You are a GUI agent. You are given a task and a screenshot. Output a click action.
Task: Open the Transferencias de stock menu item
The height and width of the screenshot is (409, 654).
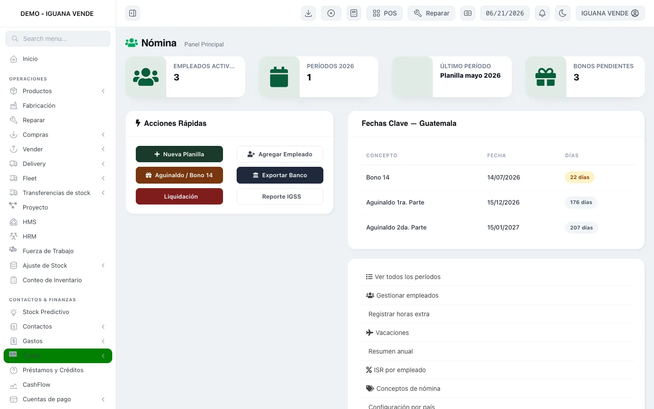point(58,193)
